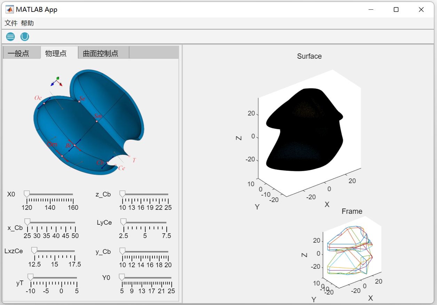Open the 文件 menu
The height and width of the screenshot is (305, 437).
tap(11, 23)
